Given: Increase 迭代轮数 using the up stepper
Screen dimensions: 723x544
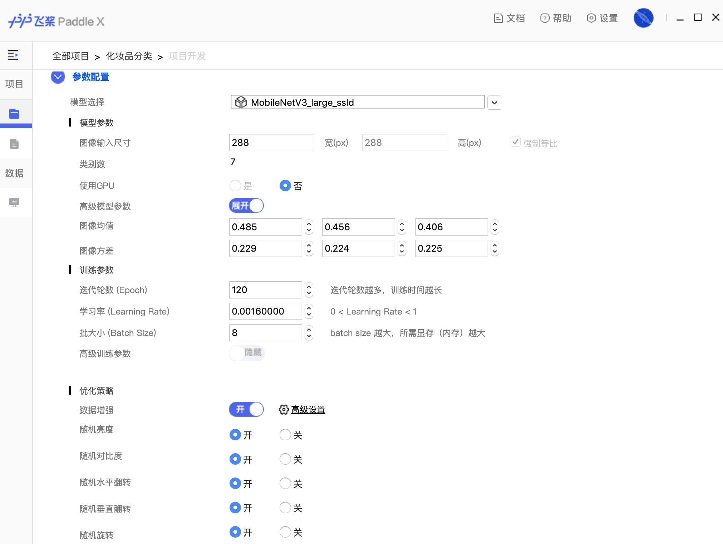Looking at the screenshot, I should pos(309,287).
